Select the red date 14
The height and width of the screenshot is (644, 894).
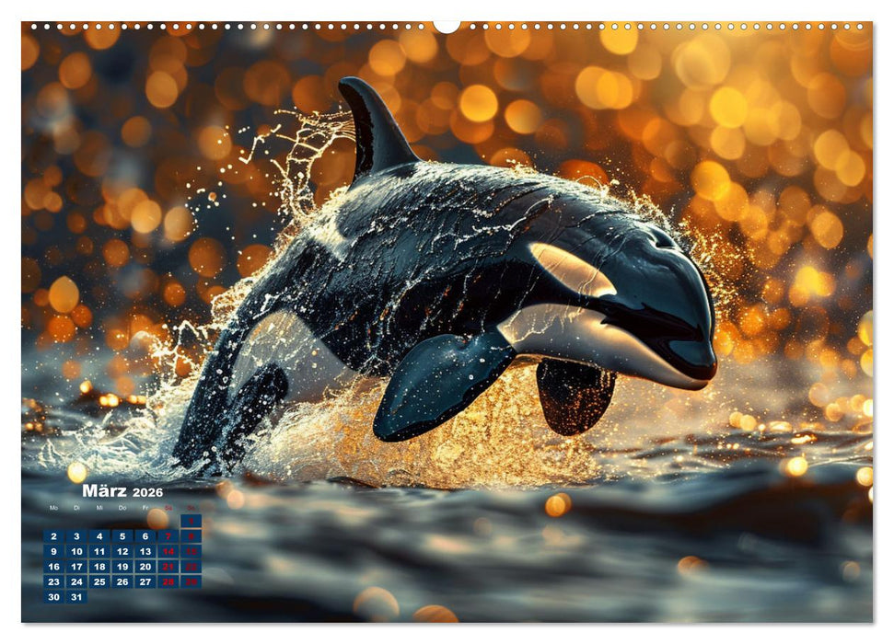(168, 551)
